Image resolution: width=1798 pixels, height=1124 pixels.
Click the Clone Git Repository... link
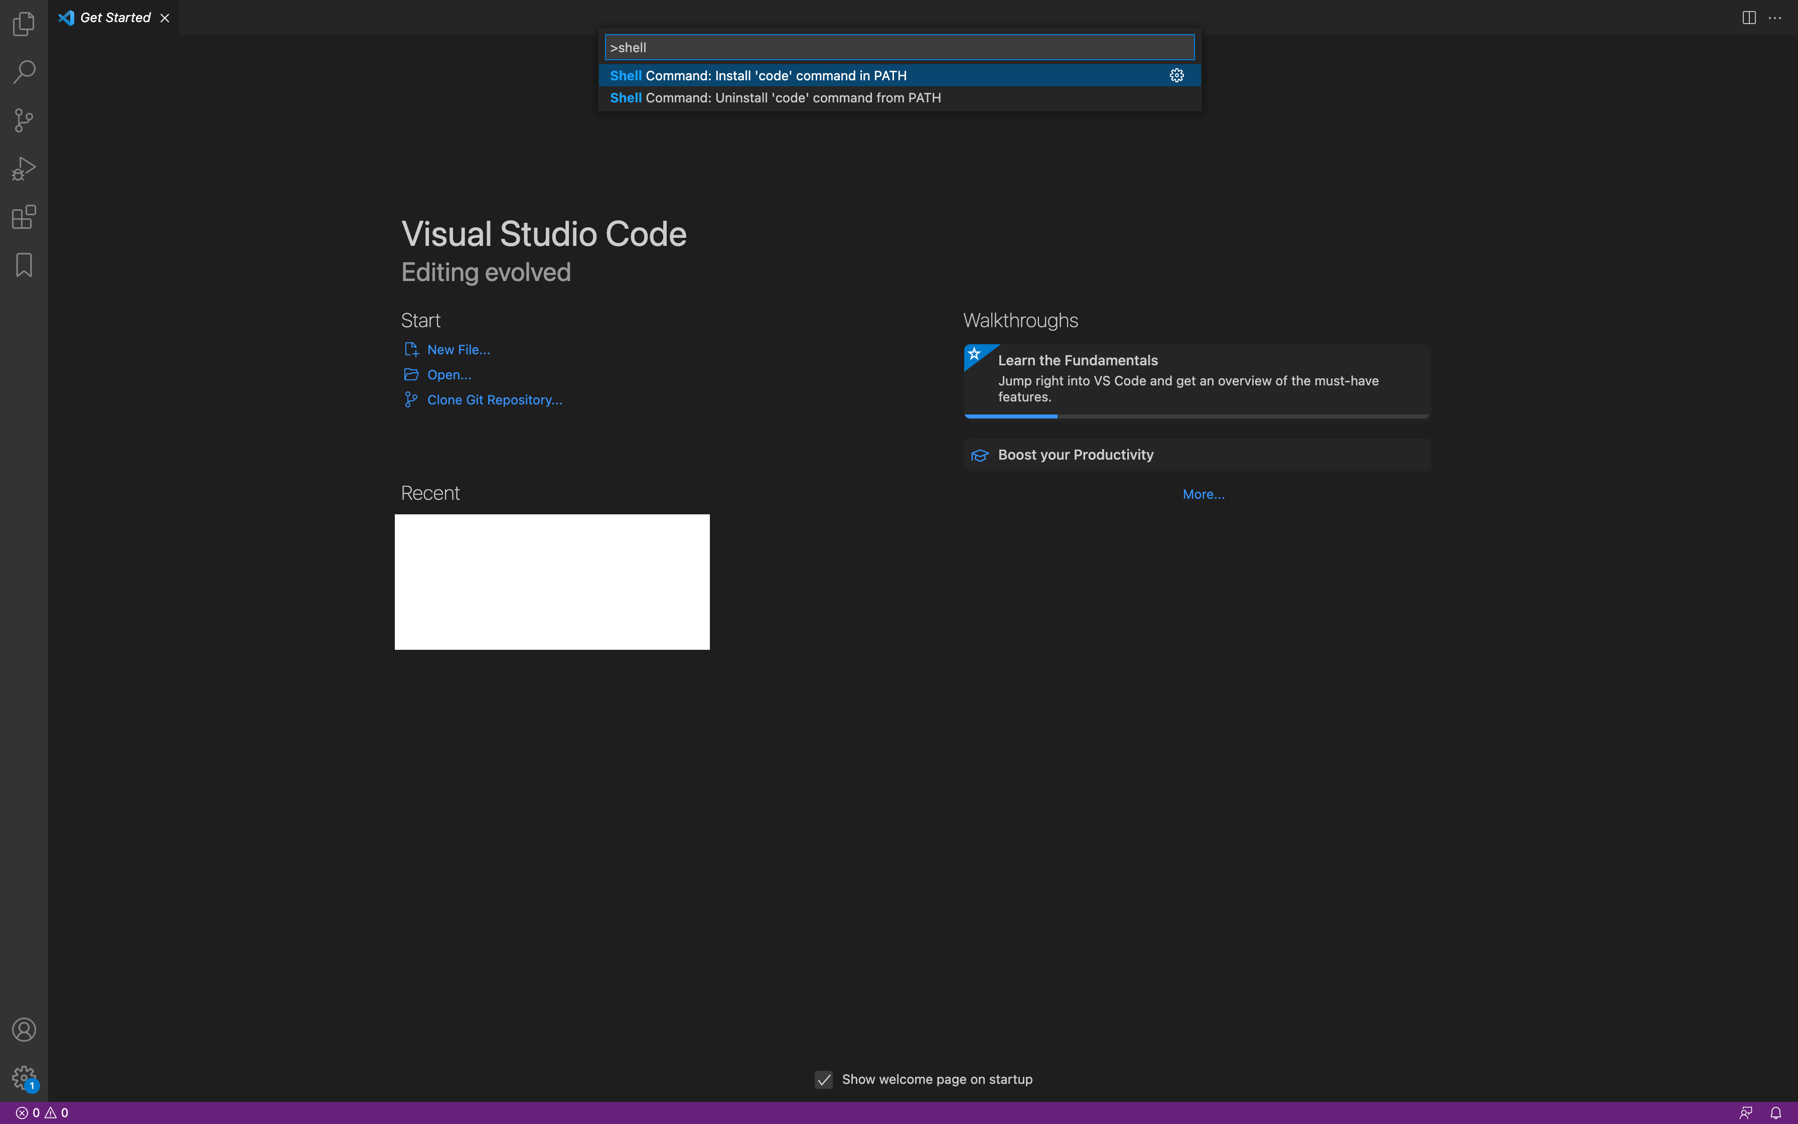click(494, 400)
